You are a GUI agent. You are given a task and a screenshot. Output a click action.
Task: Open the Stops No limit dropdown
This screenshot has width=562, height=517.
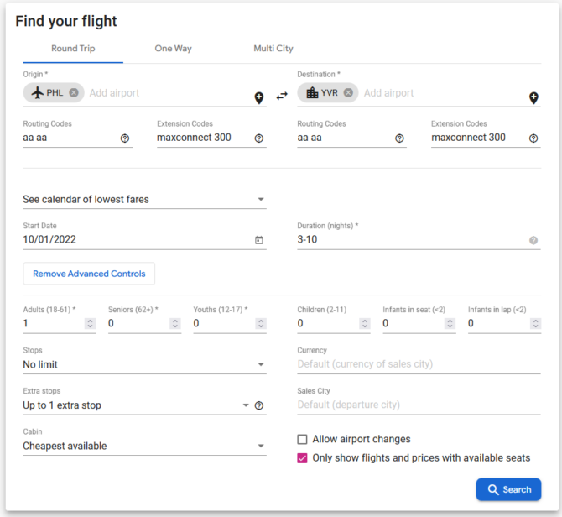[144, 364]
